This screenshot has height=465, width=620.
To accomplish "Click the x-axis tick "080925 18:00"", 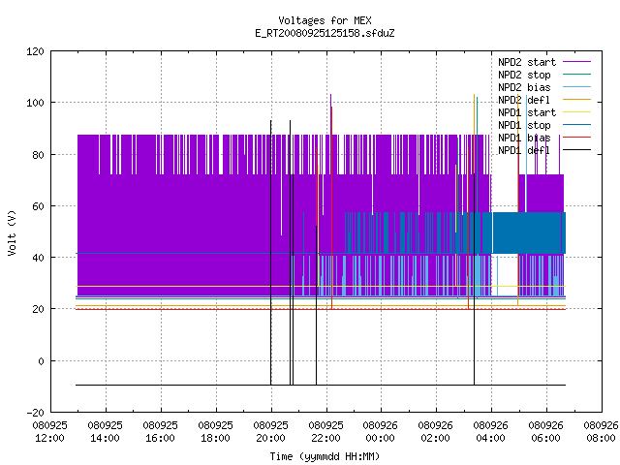I will [x=215, y=432].
